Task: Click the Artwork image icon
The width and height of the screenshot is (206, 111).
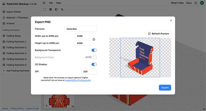Action: pos(4,23)
